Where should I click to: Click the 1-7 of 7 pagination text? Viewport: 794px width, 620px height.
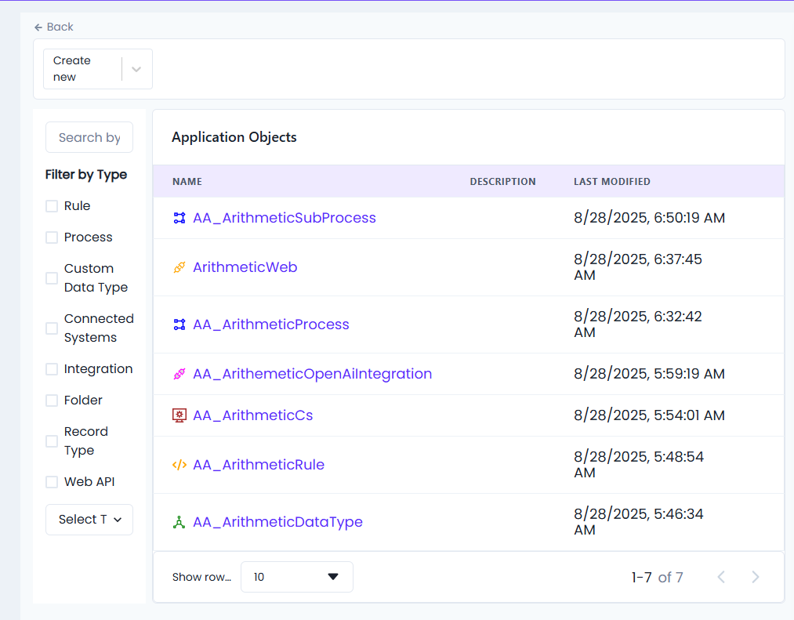click(658, 578)
